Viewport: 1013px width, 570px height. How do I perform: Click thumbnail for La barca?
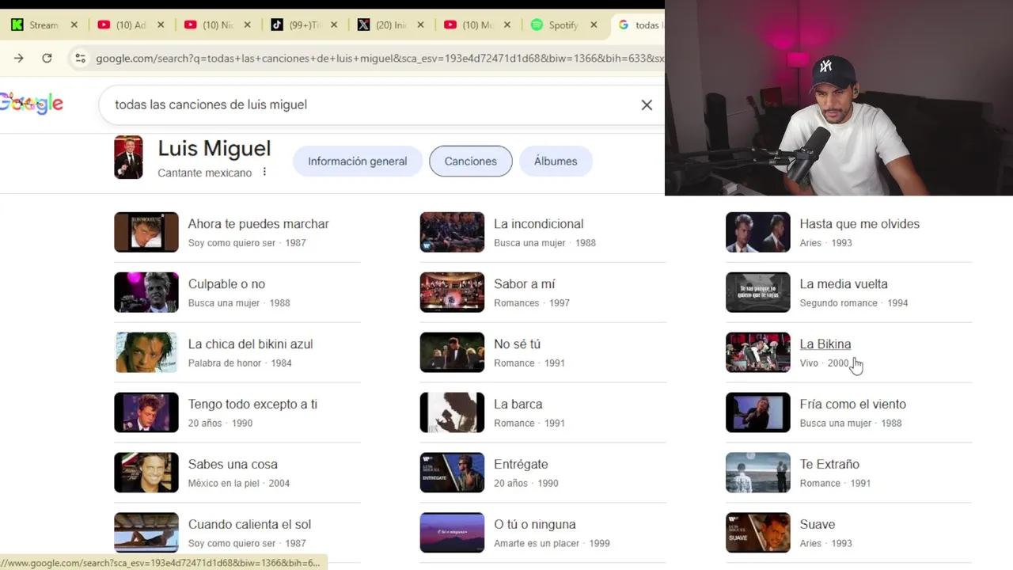click(452, 412)
